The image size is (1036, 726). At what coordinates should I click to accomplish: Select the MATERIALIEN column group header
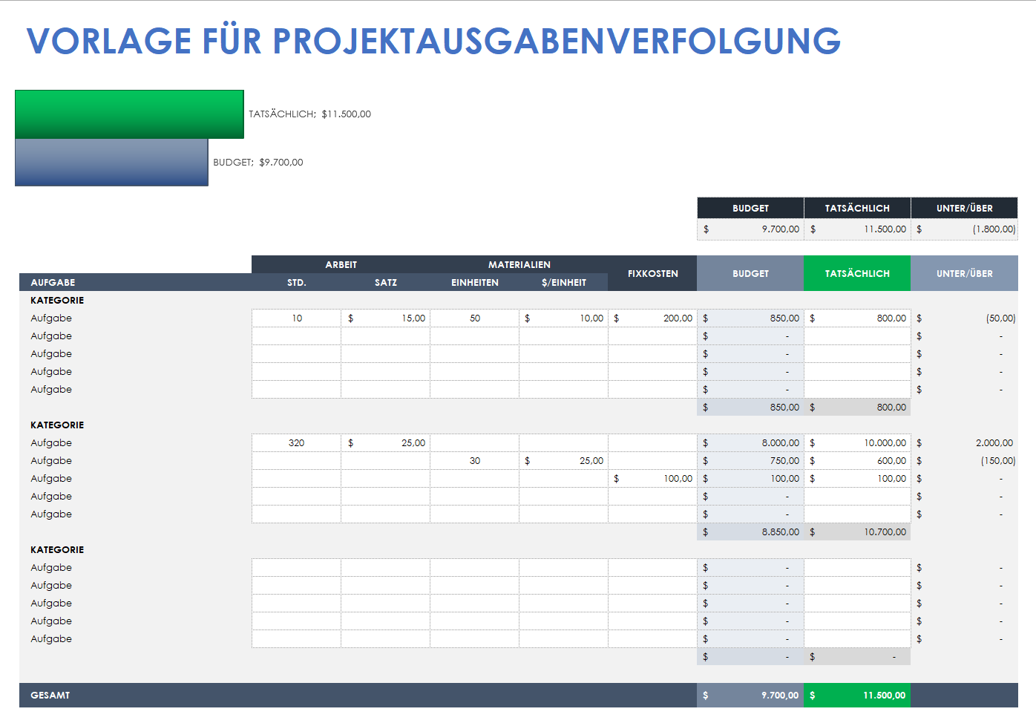[x=519, y=264]
